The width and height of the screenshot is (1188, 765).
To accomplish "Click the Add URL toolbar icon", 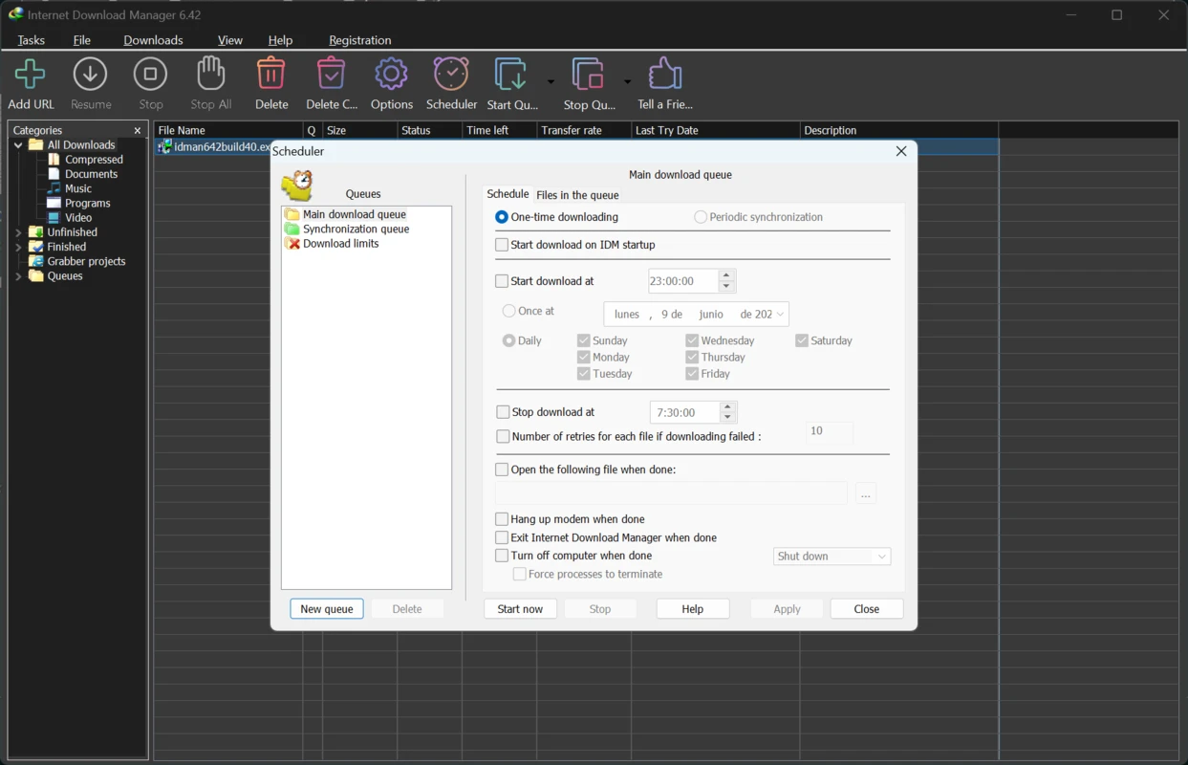I will pyautogui.click(x=31, y=74).
